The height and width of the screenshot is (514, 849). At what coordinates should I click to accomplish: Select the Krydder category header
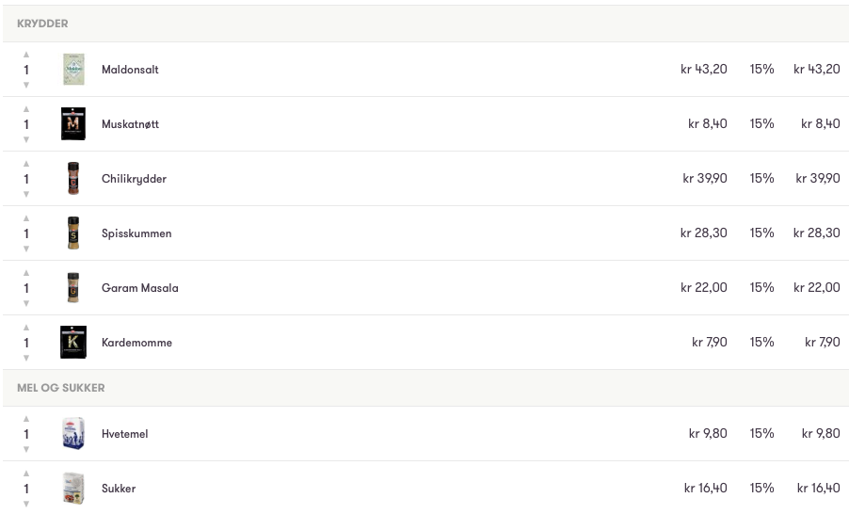pyautogui.click(x=42, y=24)
